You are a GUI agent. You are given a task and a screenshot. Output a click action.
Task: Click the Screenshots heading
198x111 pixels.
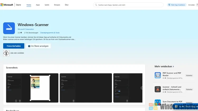[x=12, y=68]
